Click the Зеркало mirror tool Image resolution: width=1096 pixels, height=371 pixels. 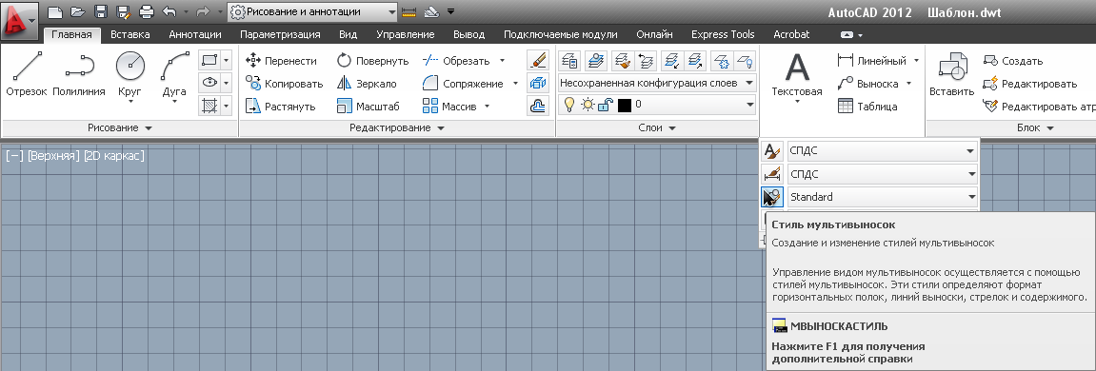click(x=367, y=84)
